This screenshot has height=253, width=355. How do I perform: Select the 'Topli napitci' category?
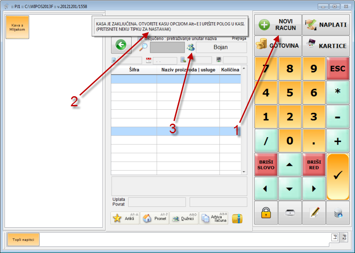pos(23,239)
